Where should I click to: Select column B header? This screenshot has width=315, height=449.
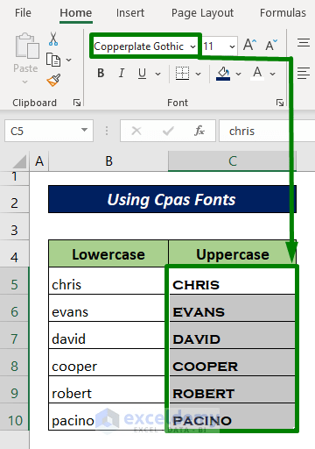pos(108,161)
